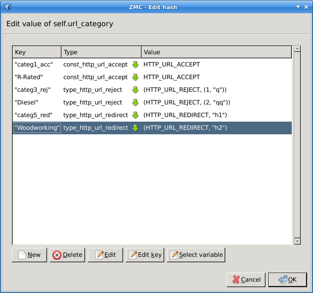Click scrollbar up arrow
This screenshot has height=293, width=313.
click(298, 48)
